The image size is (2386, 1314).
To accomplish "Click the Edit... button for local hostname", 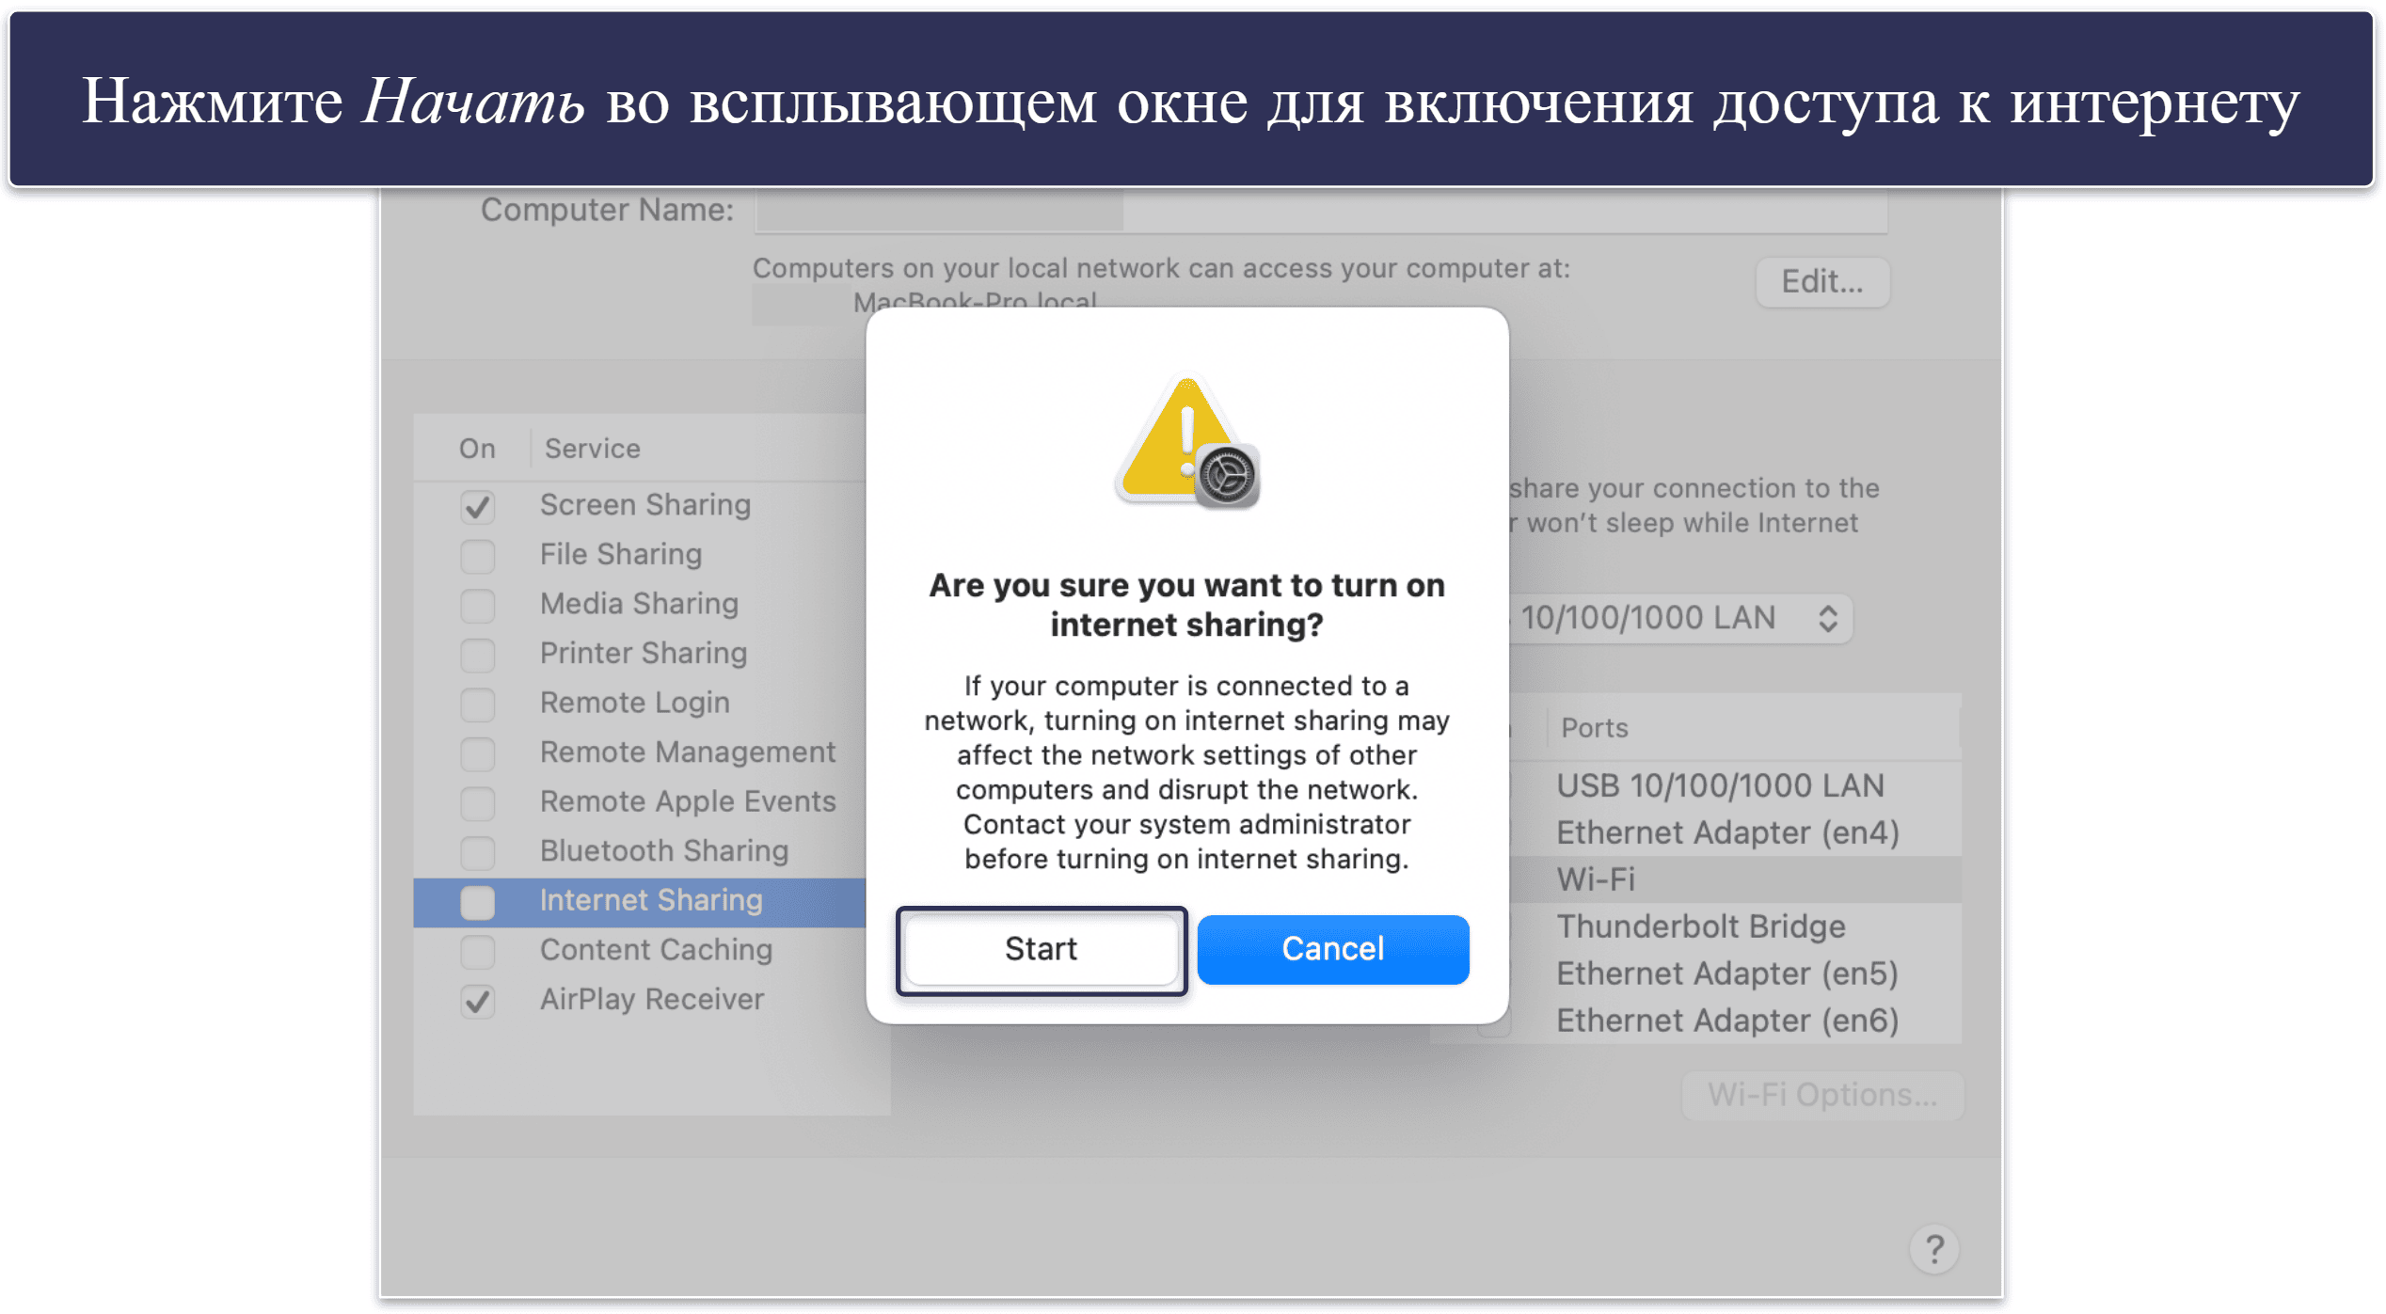I will point(1821,281).
